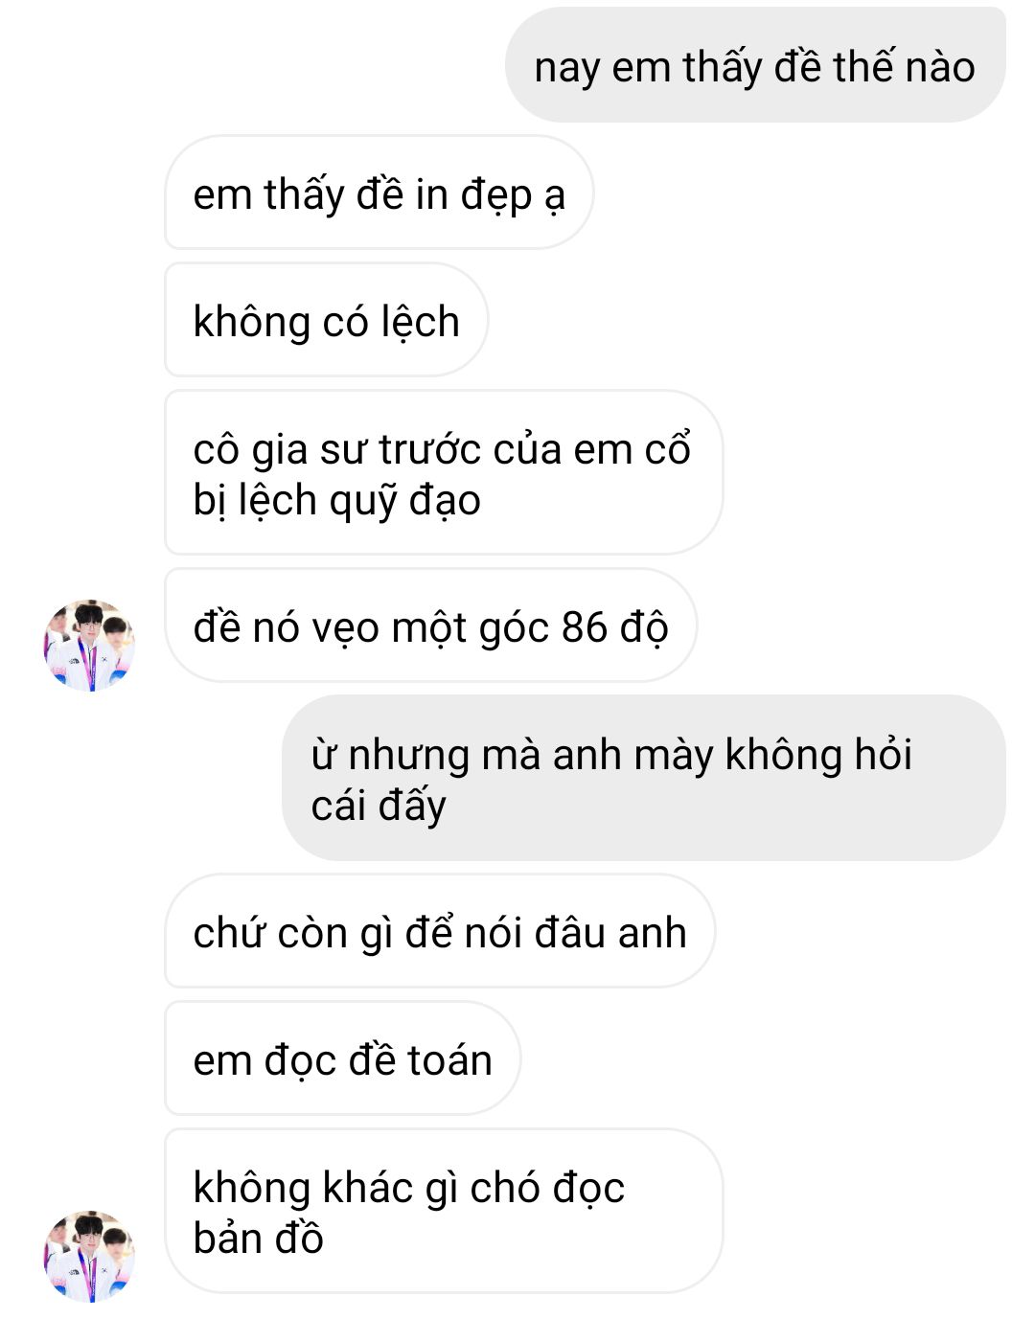This screenshot has width=1035, height=1319.
Task: Tap the word 'toán' in the message
Action: point(449,1060)
